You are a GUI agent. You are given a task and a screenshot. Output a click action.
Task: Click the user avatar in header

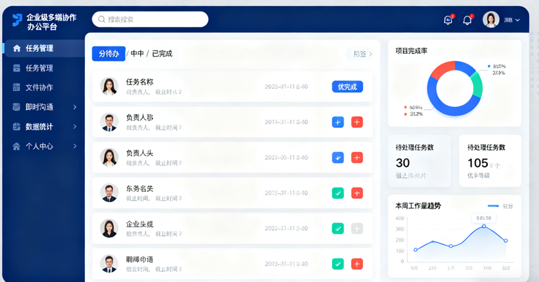pyautogui.click(x=491, y=20)
